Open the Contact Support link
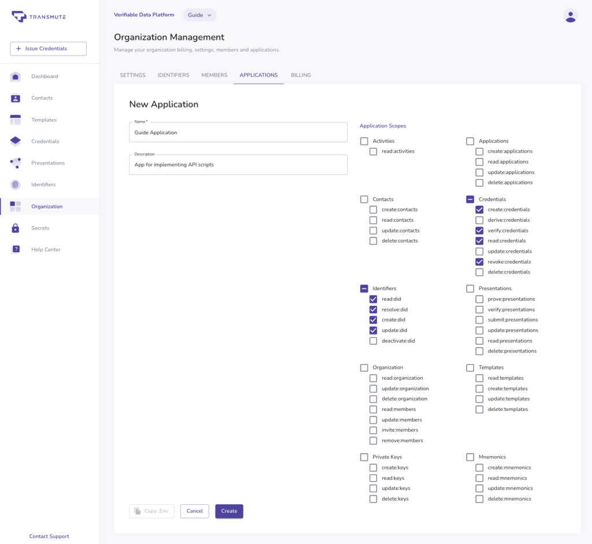The image size is (592, 544). [x=49, y=536]
